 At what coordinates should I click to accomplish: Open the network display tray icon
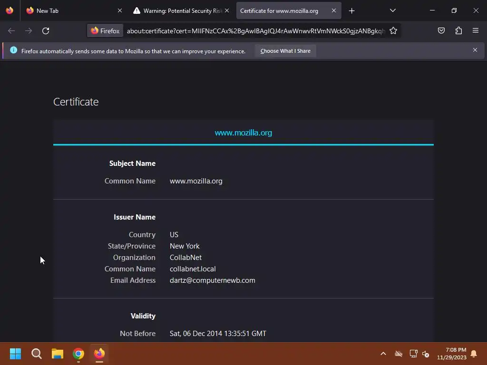413,354
